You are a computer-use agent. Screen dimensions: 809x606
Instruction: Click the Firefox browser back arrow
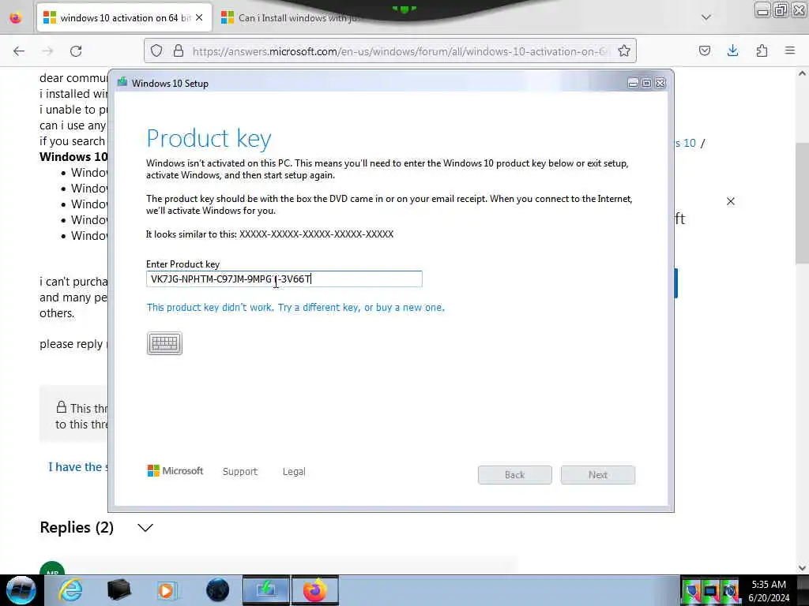(19, 51)
